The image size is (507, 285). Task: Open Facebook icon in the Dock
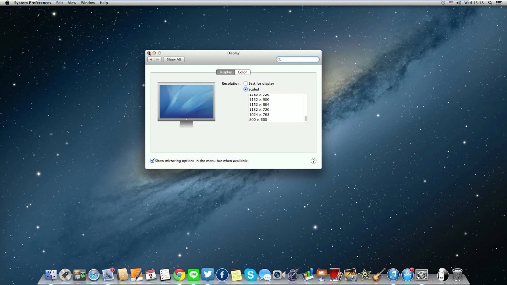coord(222,274)
